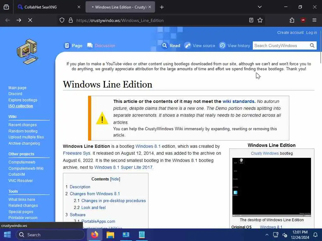Open the Discord sidebar link
The width and height of the screenshot is (322, 241).
15,94
